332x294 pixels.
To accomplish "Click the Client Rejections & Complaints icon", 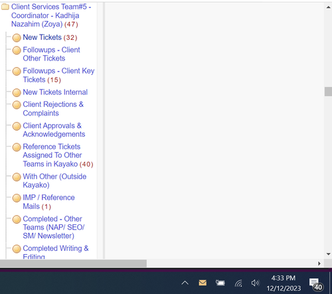I will [x=17, y=105].
